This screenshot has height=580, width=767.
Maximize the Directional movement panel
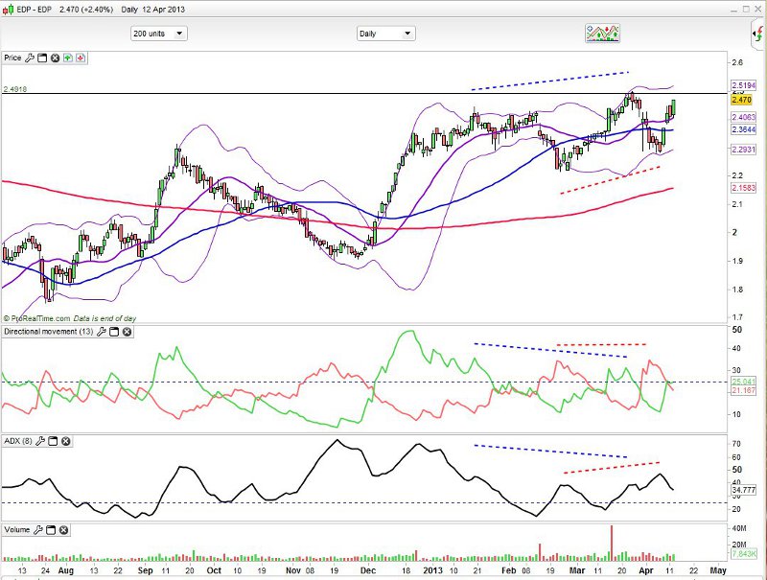tap(114, 332)
